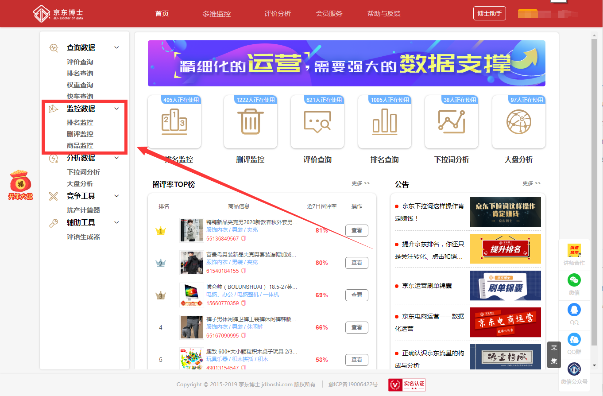Open the 排名查询 bar chart icon
Screen dimensions: 603x396
pyautogui.click(x=385, y=121)
